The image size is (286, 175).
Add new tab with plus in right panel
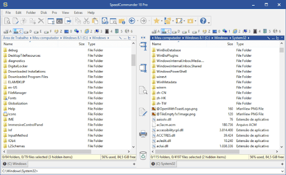tap(282, 164)
